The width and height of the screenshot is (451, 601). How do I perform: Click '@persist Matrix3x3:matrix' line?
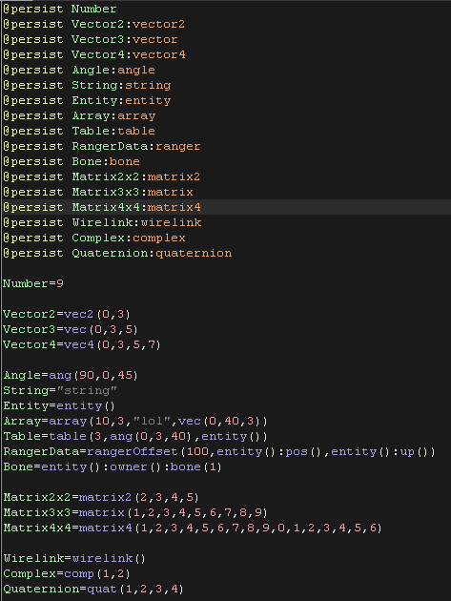tap(97, 192)
